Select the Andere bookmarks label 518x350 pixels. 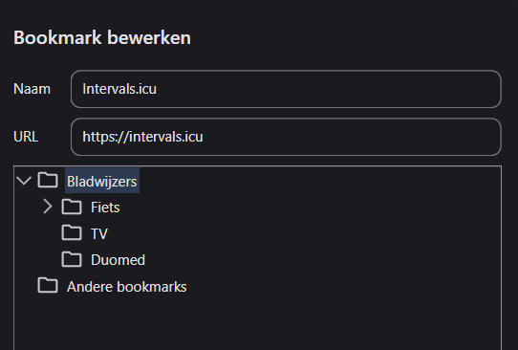click(127, 287)
